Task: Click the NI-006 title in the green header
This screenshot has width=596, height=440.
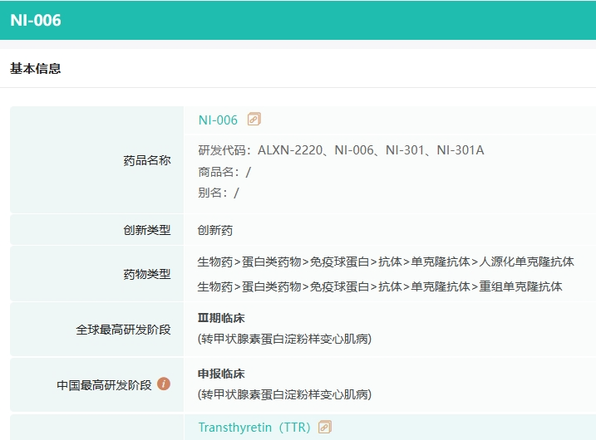Action: [36, 21]
